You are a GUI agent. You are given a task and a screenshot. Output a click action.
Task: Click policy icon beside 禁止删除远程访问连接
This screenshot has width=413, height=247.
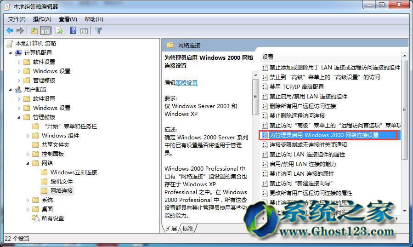tap(265, 116)
